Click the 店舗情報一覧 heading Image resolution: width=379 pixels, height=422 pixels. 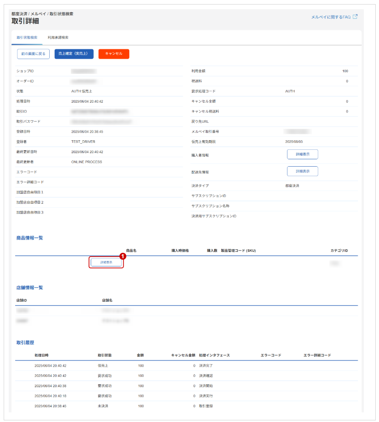[x=30, y=288]
